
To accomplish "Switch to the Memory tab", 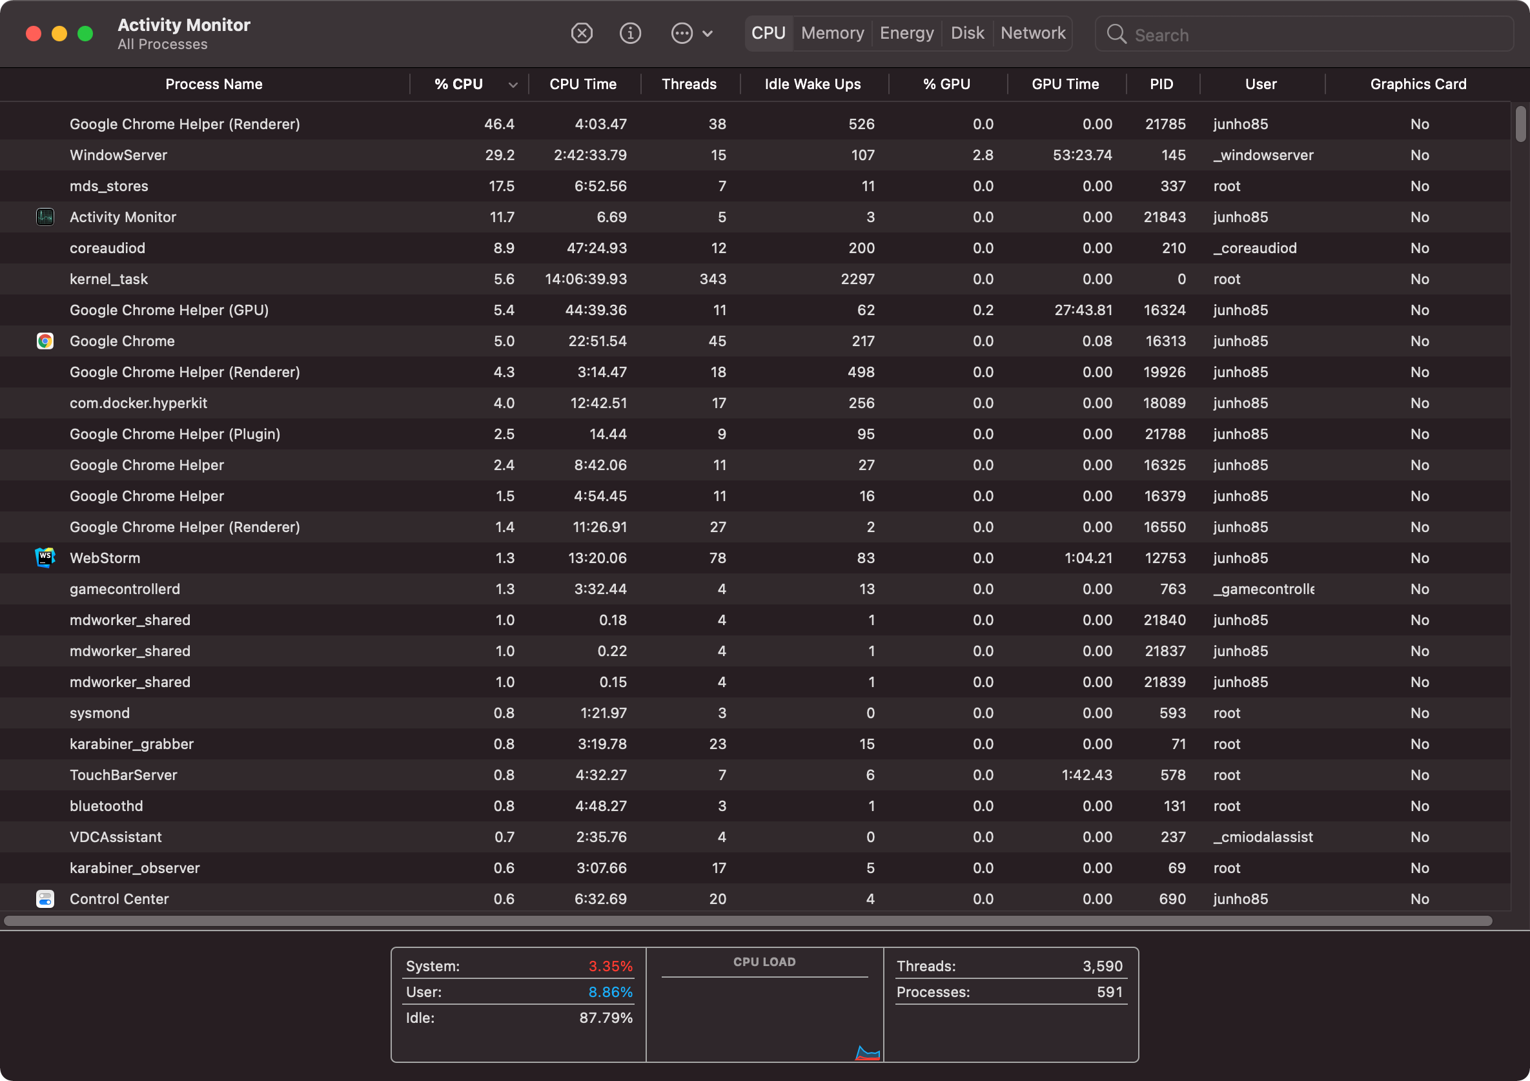I will pyautogui.click(x=832, y=34).
